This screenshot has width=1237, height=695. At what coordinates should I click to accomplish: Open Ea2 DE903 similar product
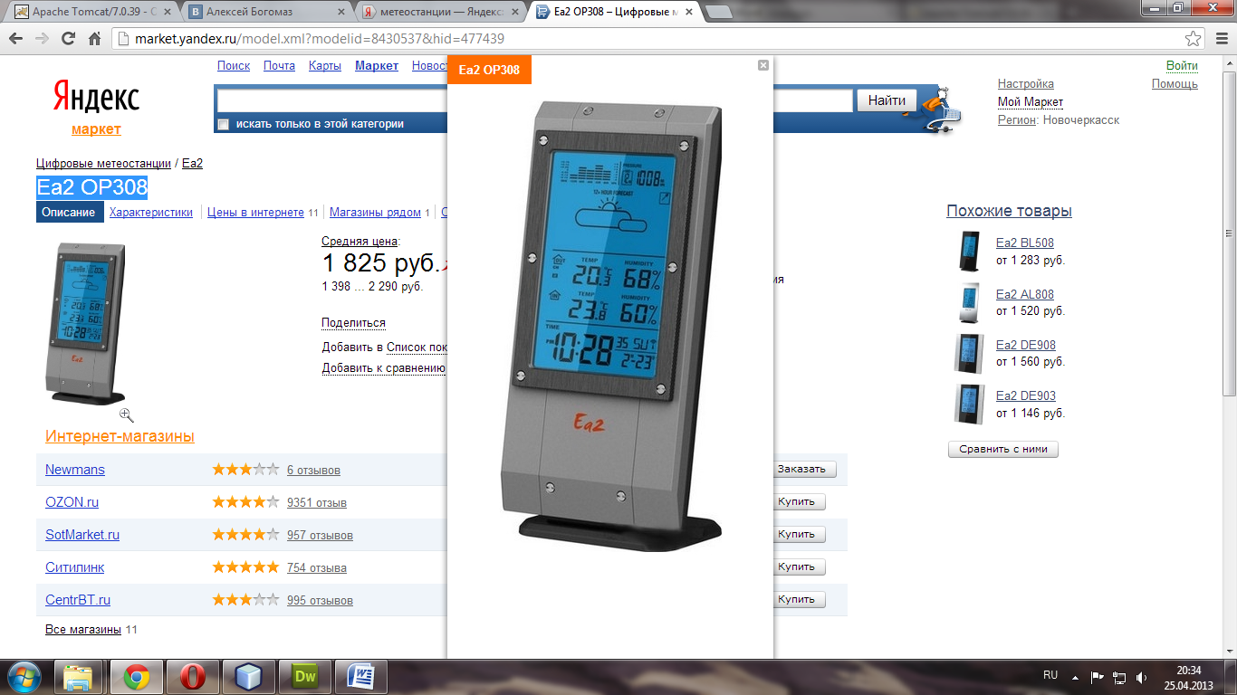(1026, 396)
